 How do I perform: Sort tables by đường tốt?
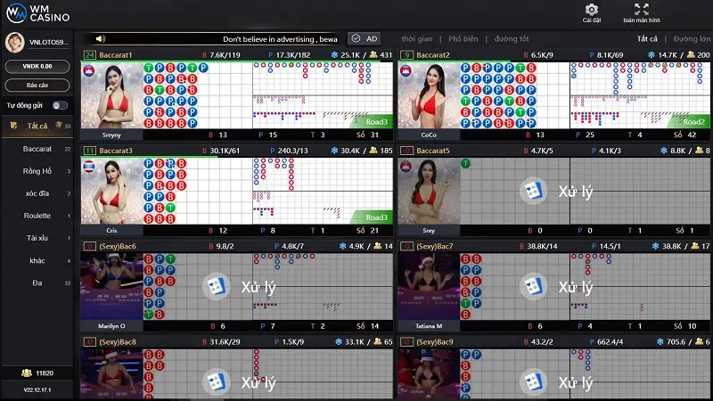click(x=512, y=39)
